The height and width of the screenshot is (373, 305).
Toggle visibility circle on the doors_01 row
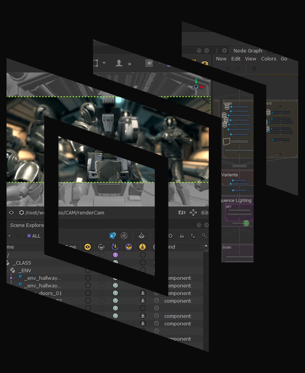point(88,293)
